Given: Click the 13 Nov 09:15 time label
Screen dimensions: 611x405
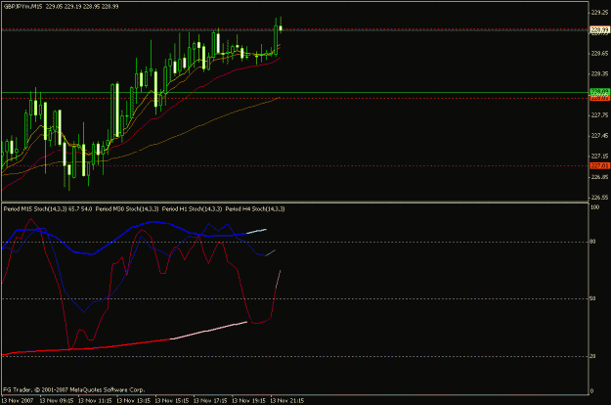Looking at the screenshot, I should click(x=57, y=401).
